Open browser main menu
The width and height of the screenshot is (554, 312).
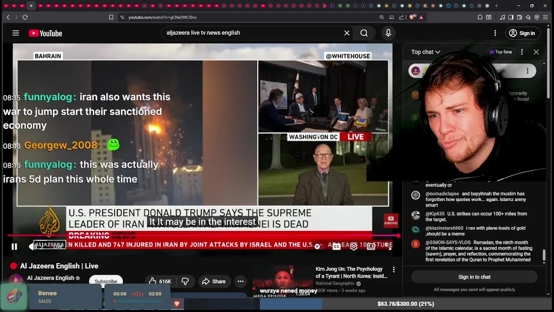[x=546, y=17]
